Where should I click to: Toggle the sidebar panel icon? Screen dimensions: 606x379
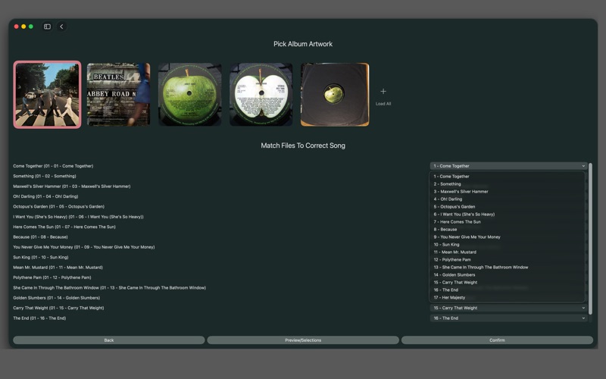pos(47,27)
